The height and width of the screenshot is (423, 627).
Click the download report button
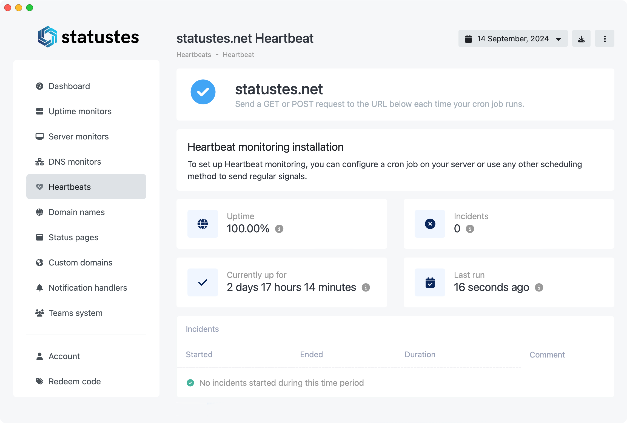pos(582,39)
